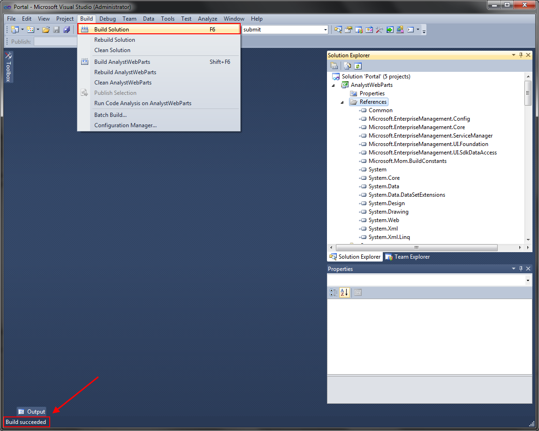The width and height of the screenshot is (539, 431).
Task: Click the Open File folder icon
Action: coord(46,30)
